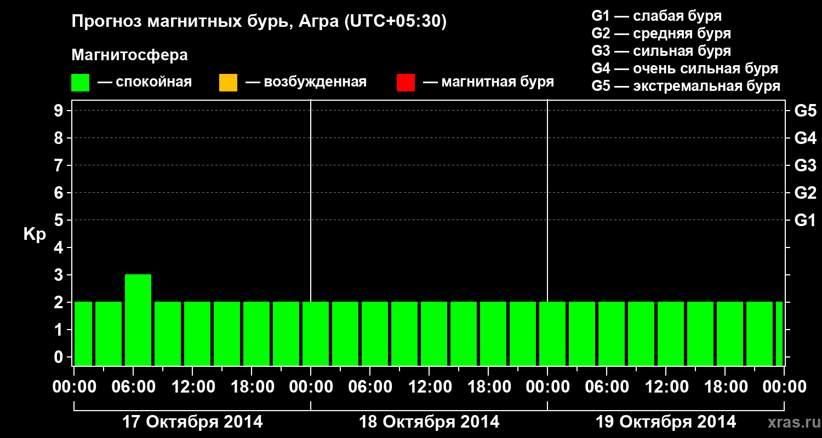The width and height of the screenshot is (822, 438).
Task: Click the orange 'возбужденная' legend swatch
Action: point(228,83)
